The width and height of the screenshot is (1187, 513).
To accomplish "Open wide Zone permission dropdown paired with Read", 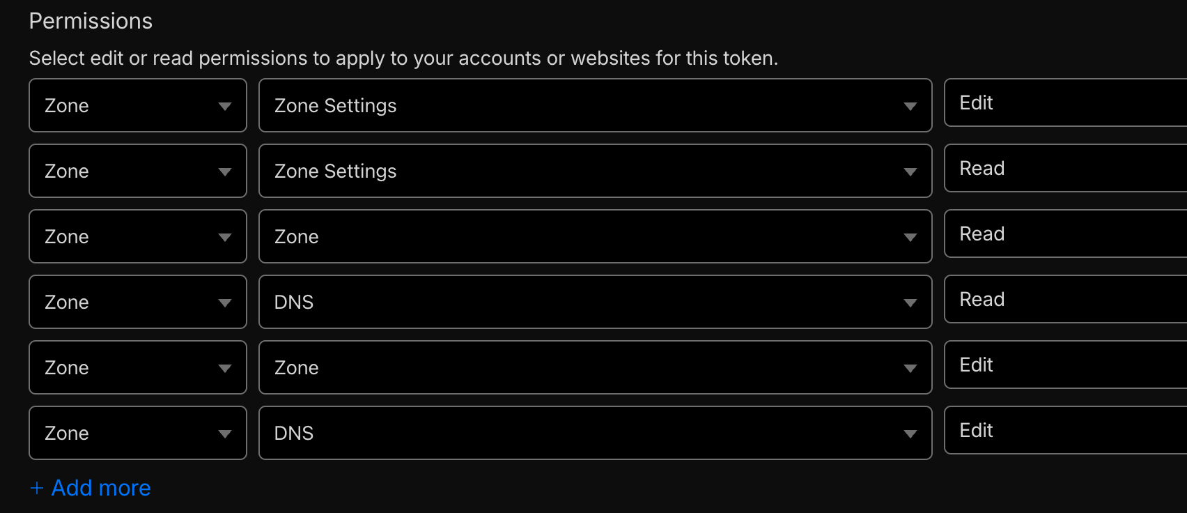I will [595, 236].
